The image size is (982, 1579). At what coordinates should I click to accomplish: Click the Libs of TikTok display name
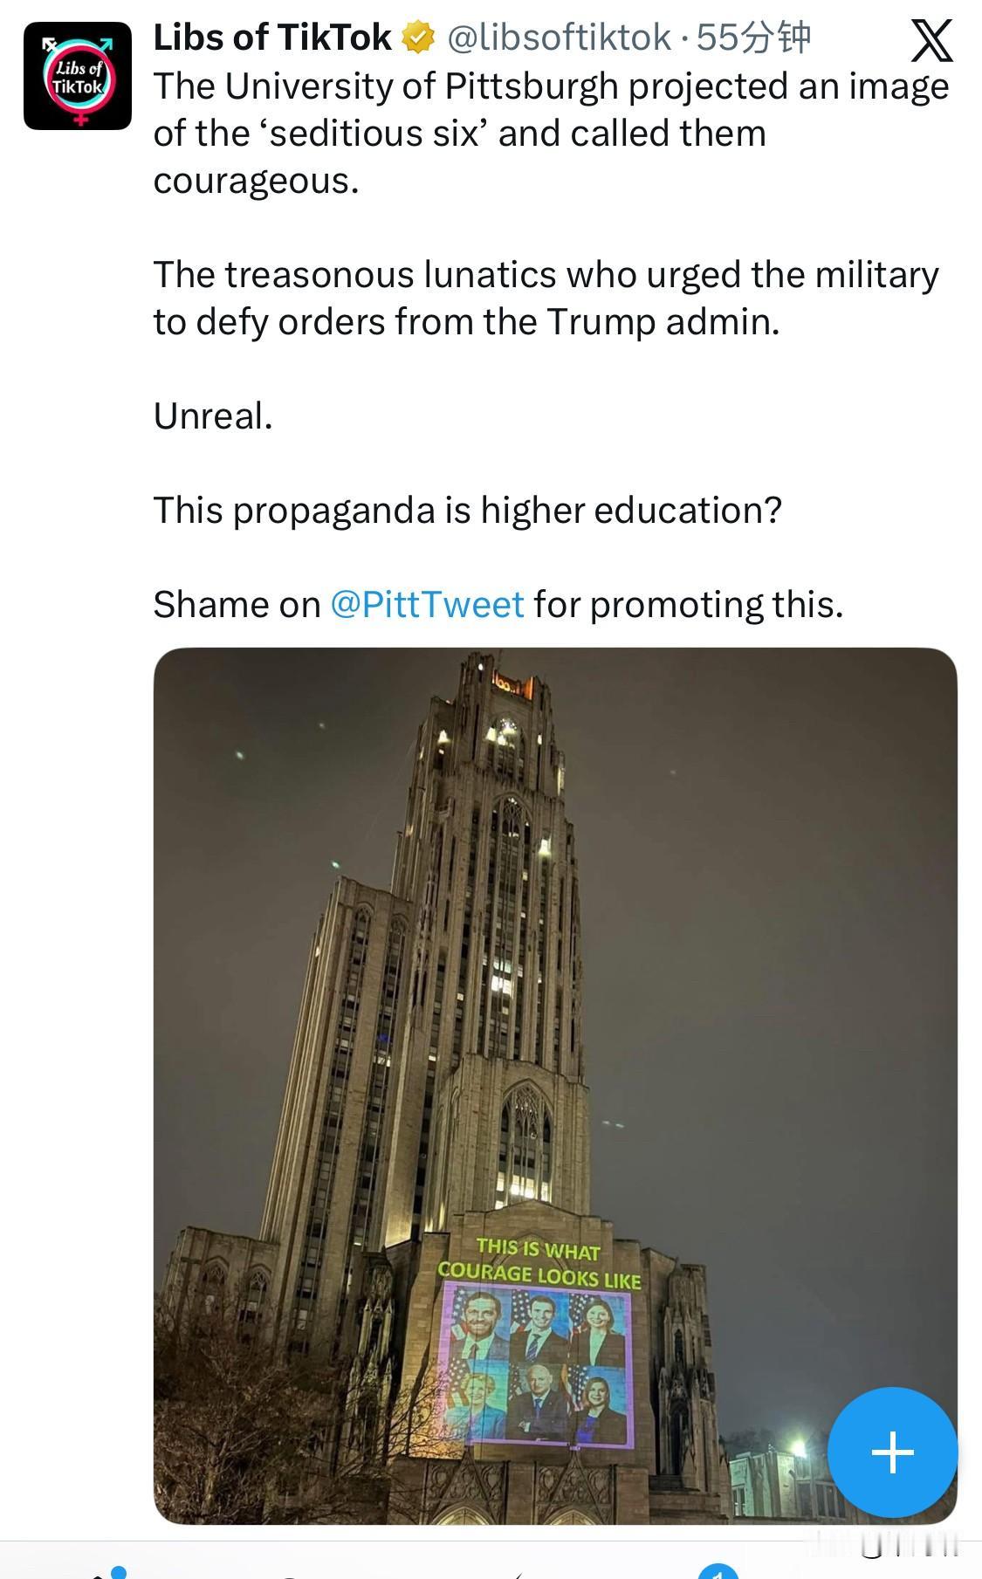(x=271, y=38)
